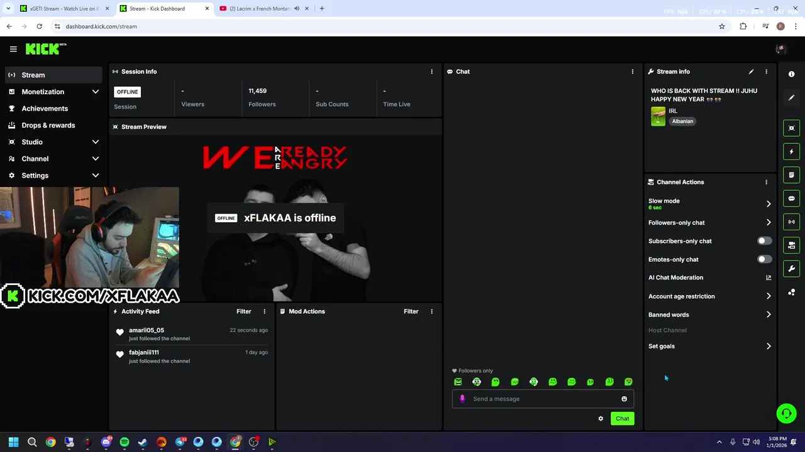Open Set goals chevron
This screenshot has height=452, width=805.
(x=769, y=346)
